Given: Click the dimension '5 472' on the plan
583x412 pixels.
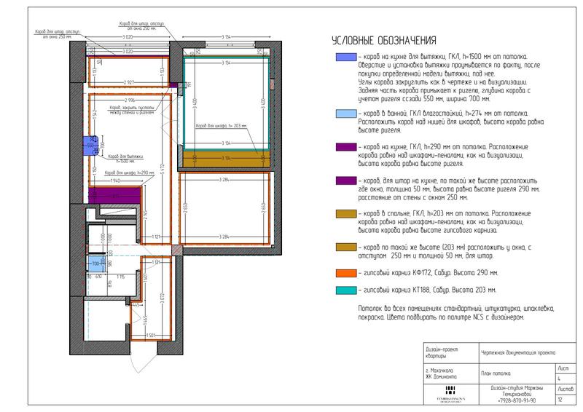Looking at the screenshot, I should click(162, 171).
